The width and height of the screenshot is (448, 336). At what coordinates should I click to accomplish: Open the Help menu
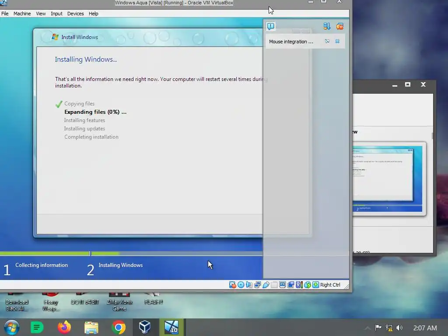[x=94, y=14]
